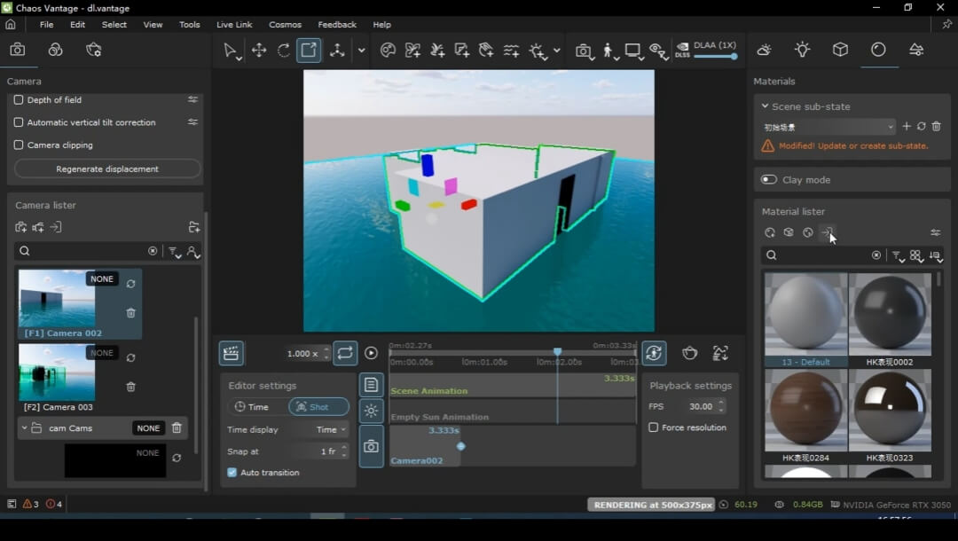Open the Live Link menu
The image size is (958, 541).
point(234,25)
